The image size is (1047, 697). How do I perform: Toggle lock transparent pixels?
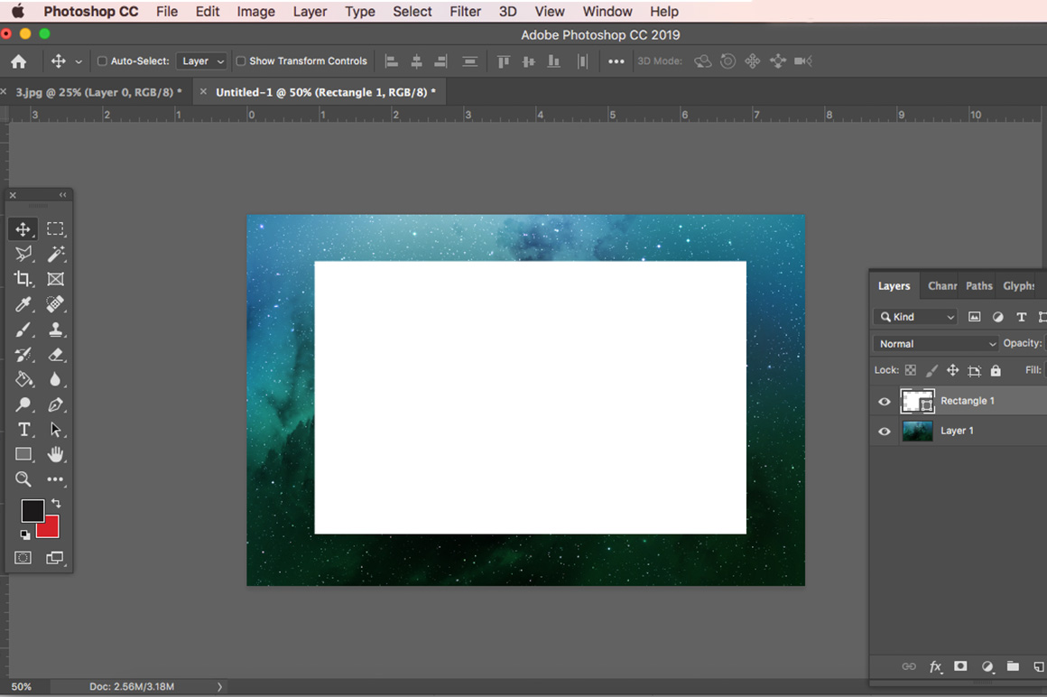(910, 370)
